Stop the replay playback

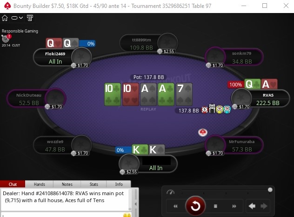tap(215, 206)
